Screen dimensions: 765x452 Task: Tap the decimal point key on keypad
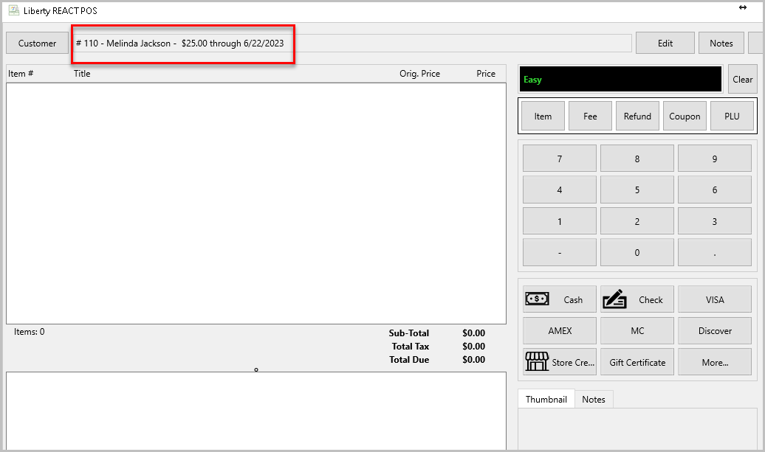click(x=715, y=252)
